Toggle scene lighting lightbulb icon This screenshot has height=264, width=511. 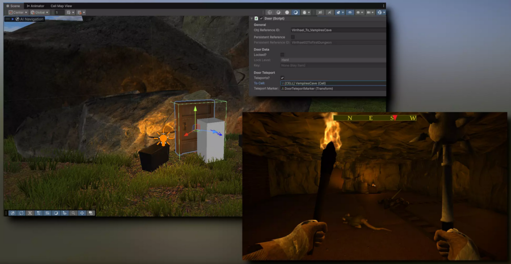point(329,12)
